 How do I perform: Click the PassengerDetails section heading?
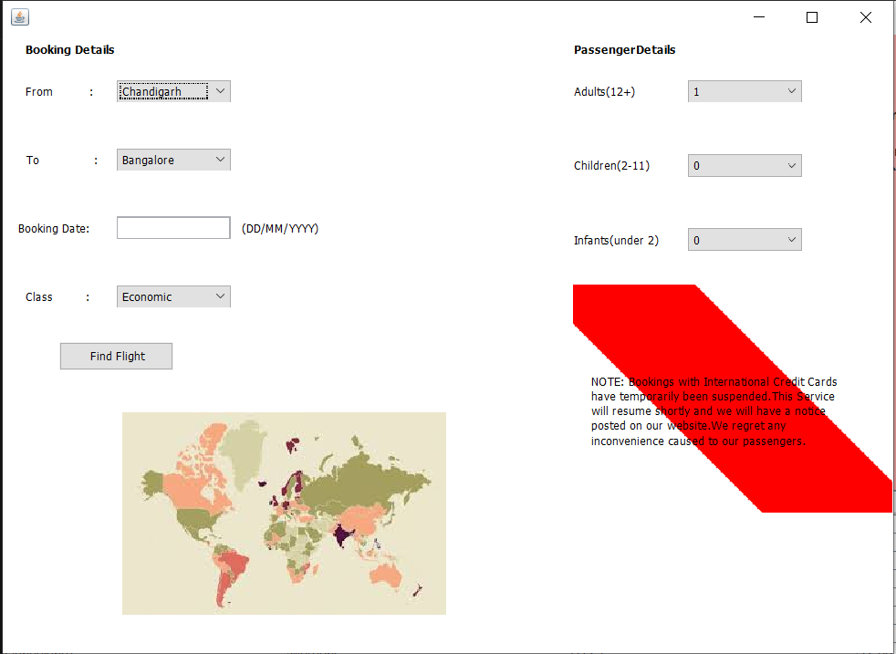[624, 50]
